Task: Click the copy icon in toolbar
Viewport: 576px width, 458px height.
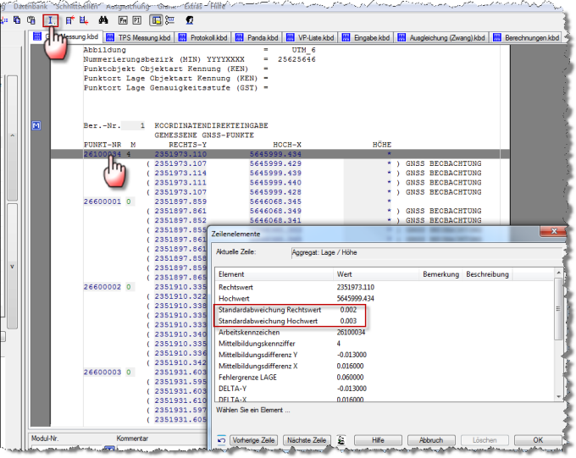Action: coord(17,19)
